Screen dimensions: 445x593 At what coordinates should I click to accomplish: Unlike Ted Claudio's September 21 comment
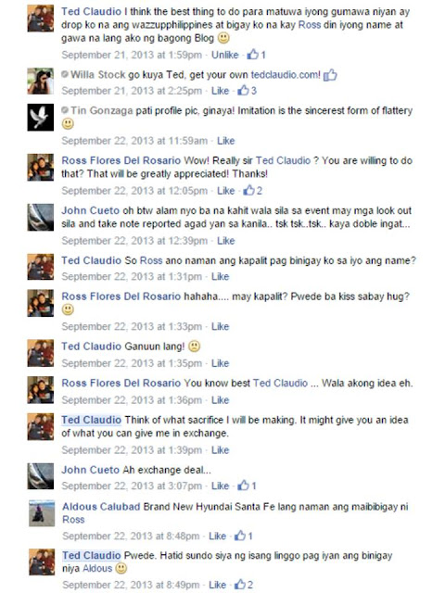pyautogui.click(x=224, y=55)
